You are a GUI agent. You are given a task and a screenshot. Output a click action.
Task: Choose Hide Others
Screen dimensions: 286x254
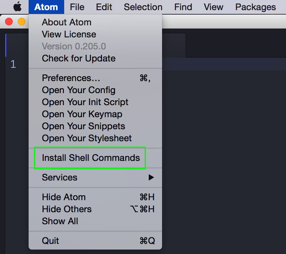[x=67, y=209]
